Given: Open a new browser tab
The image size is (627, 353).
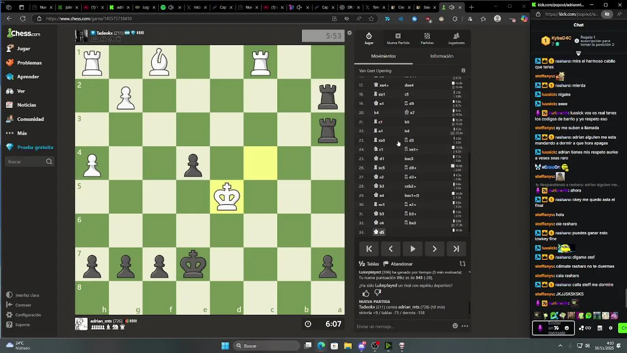Looking at the screenshot, I should click(471, 7).
